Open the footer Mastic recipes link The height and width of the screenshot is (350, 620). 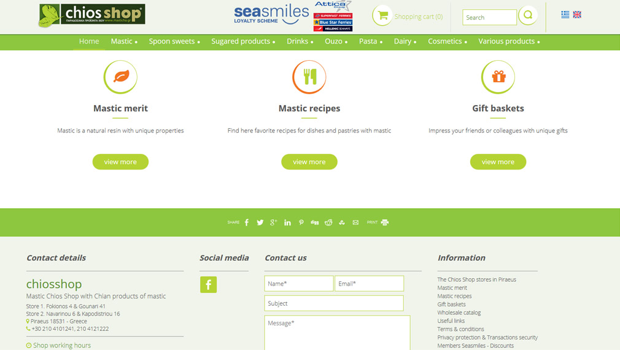(x=454, y=296)
